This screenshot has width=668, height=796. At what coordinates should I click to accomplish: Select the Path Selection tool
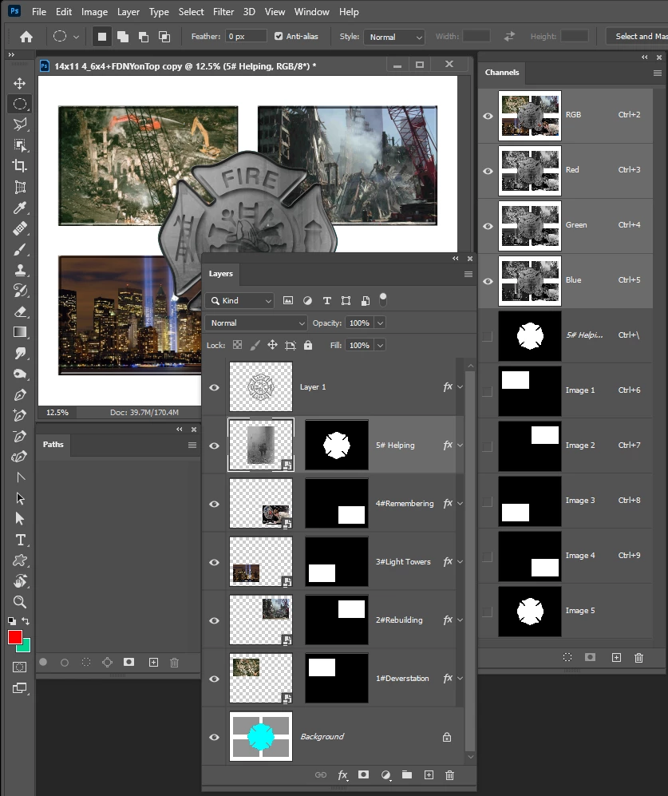pos(20,498)
